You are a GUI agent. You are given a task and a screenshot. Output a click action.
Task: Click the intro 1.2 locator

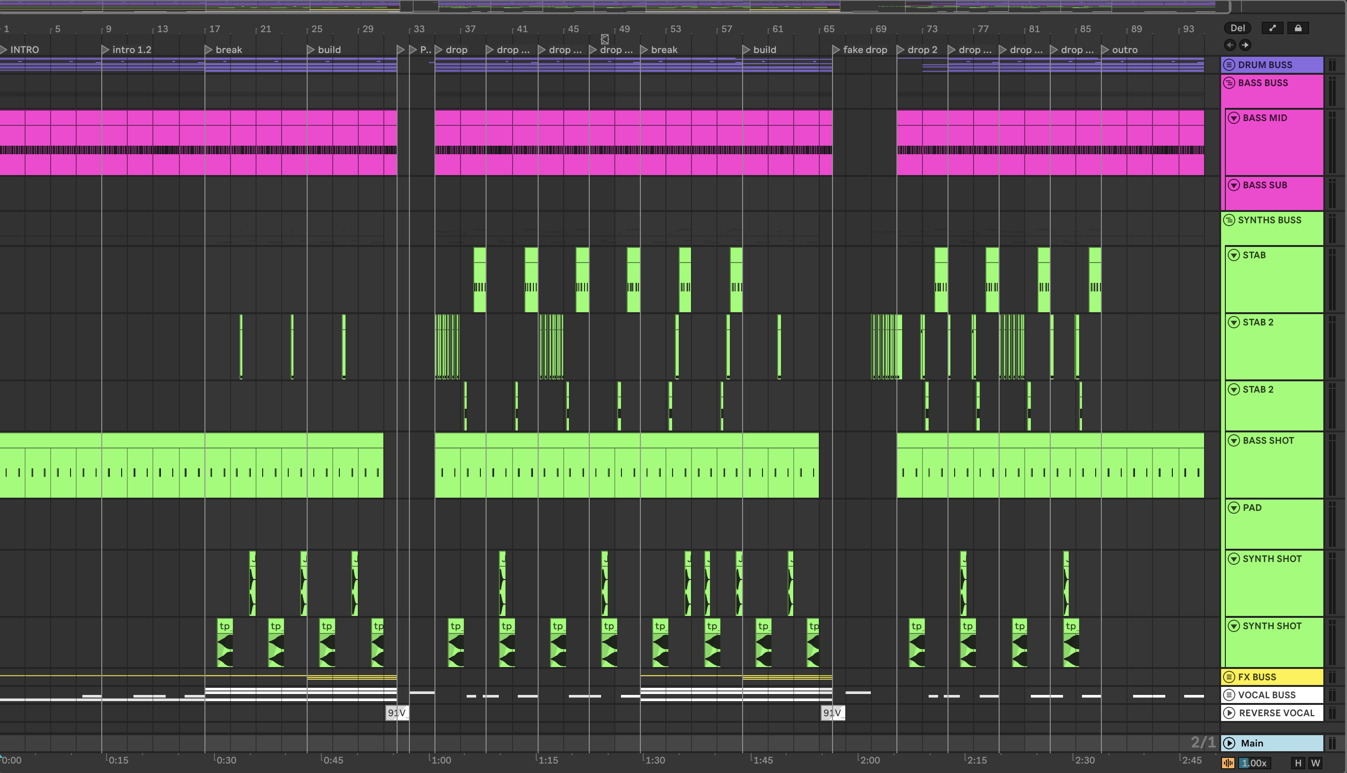click(127, 50)
